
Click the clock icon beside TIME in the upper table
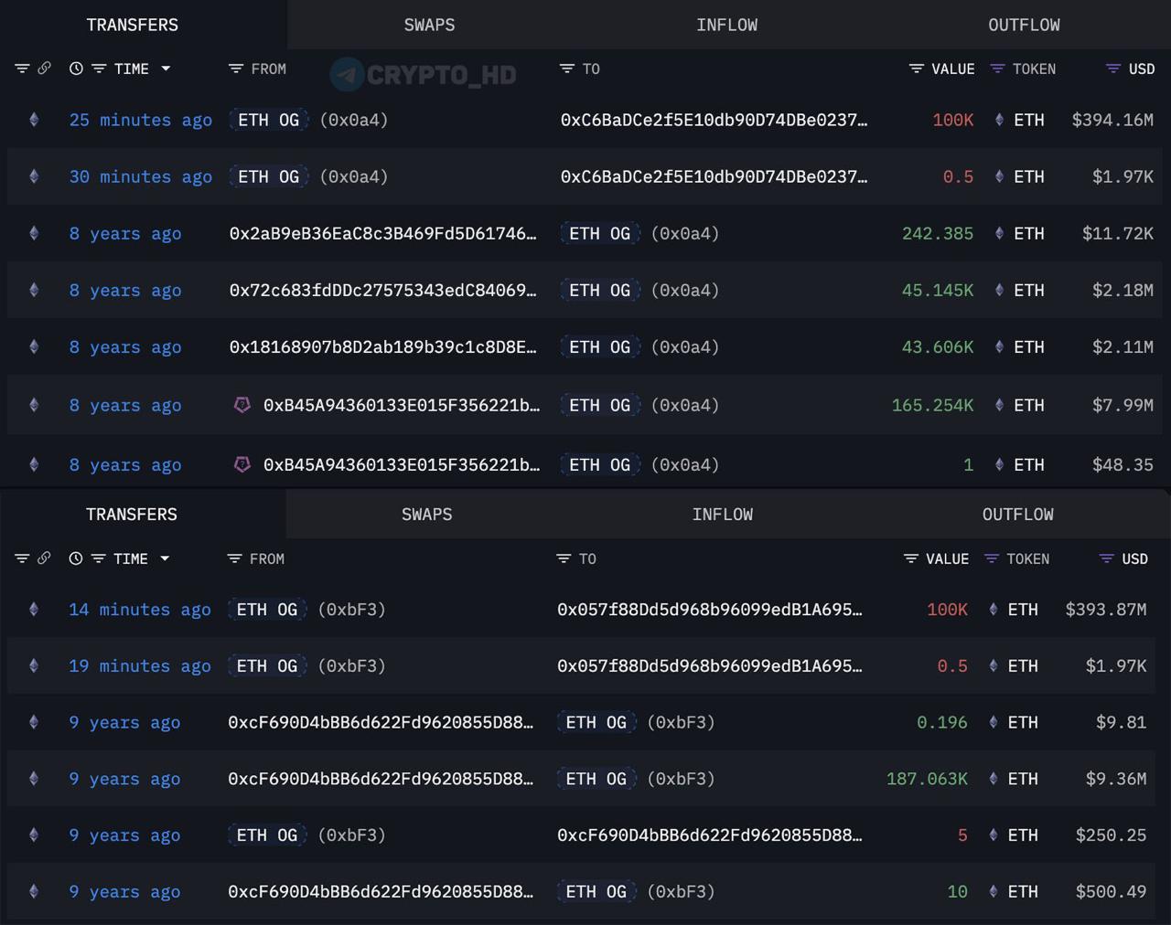(76, 69)
